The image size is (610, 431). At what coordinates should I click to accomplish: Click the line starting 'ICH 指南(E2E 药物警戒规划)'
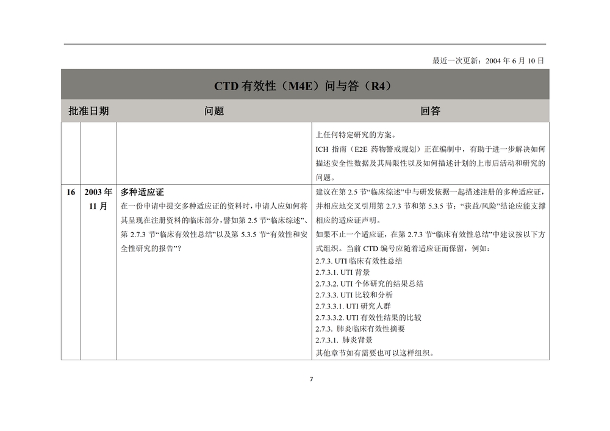(430, 149)
